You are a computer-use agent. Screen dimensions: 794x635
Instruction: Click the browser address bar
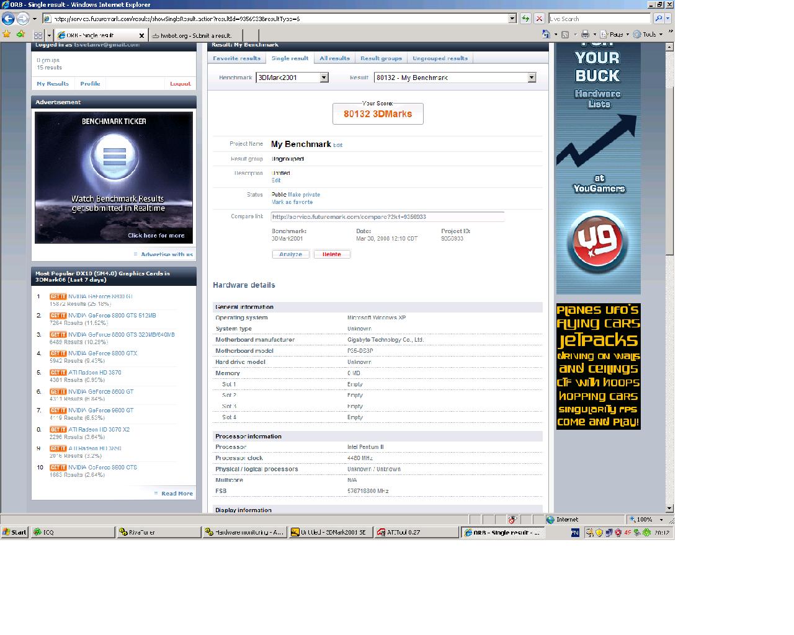(275, 19)
